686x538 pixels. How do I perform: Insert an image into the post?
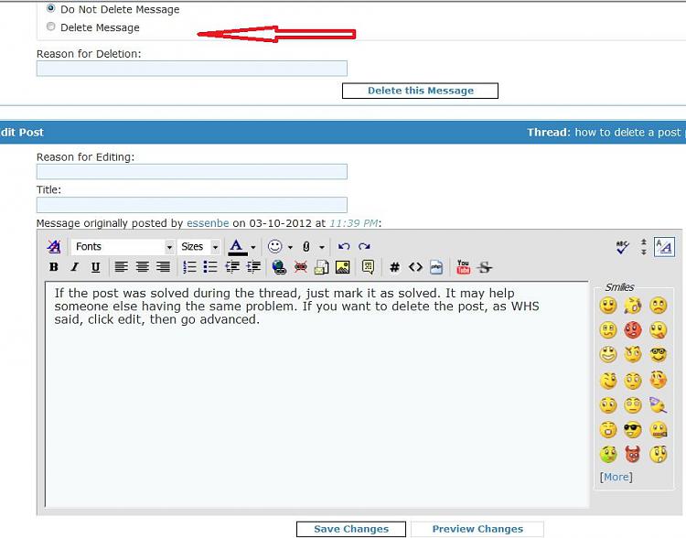343,267
